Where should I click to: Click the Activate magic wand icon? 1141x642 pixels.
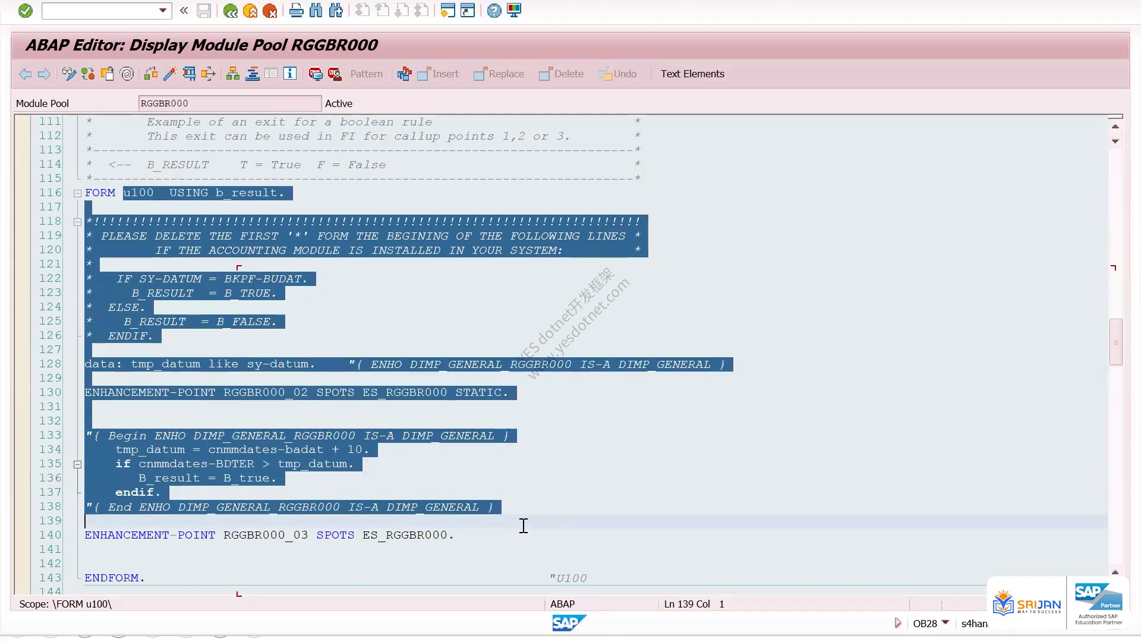(x=170, y=74)
